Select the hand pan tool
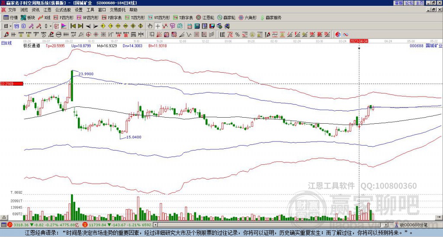443x237 pixels. pyautogui.click(x=150, y=26)
